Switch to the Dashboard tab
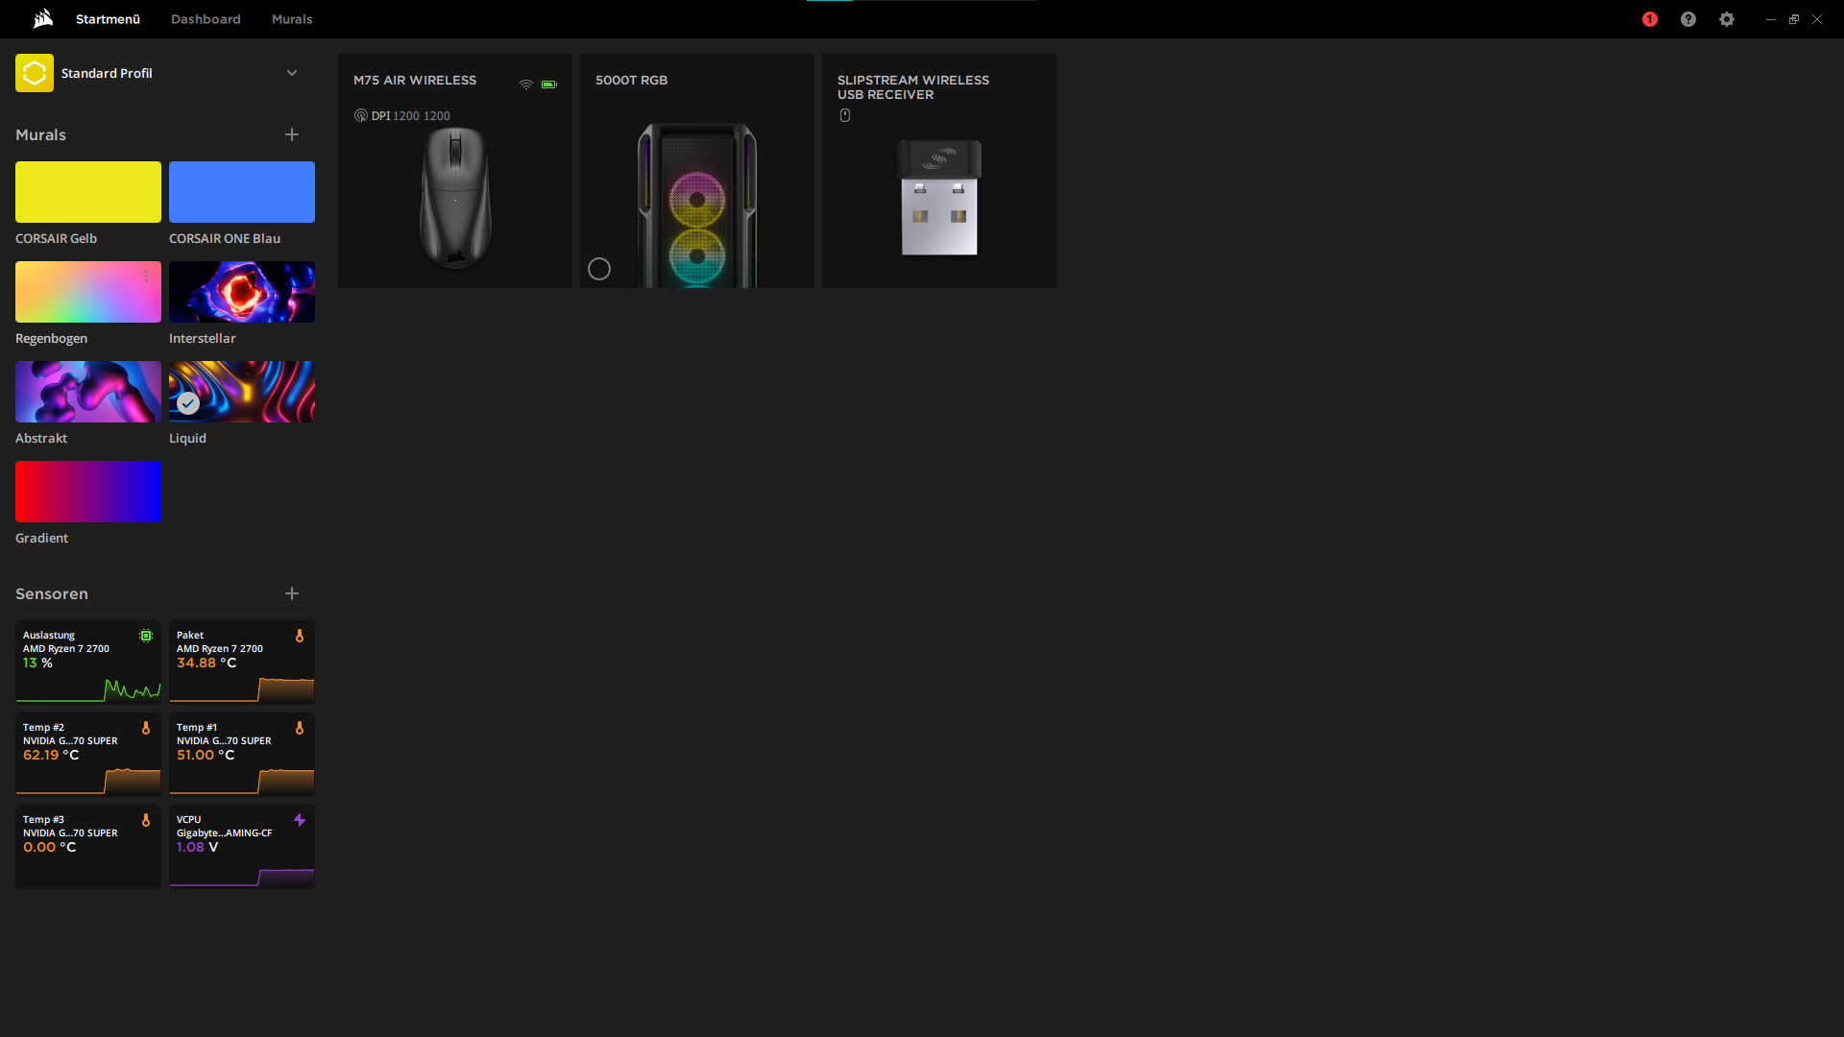This screenshot has width=1844, height=1037. click(206, 19)
